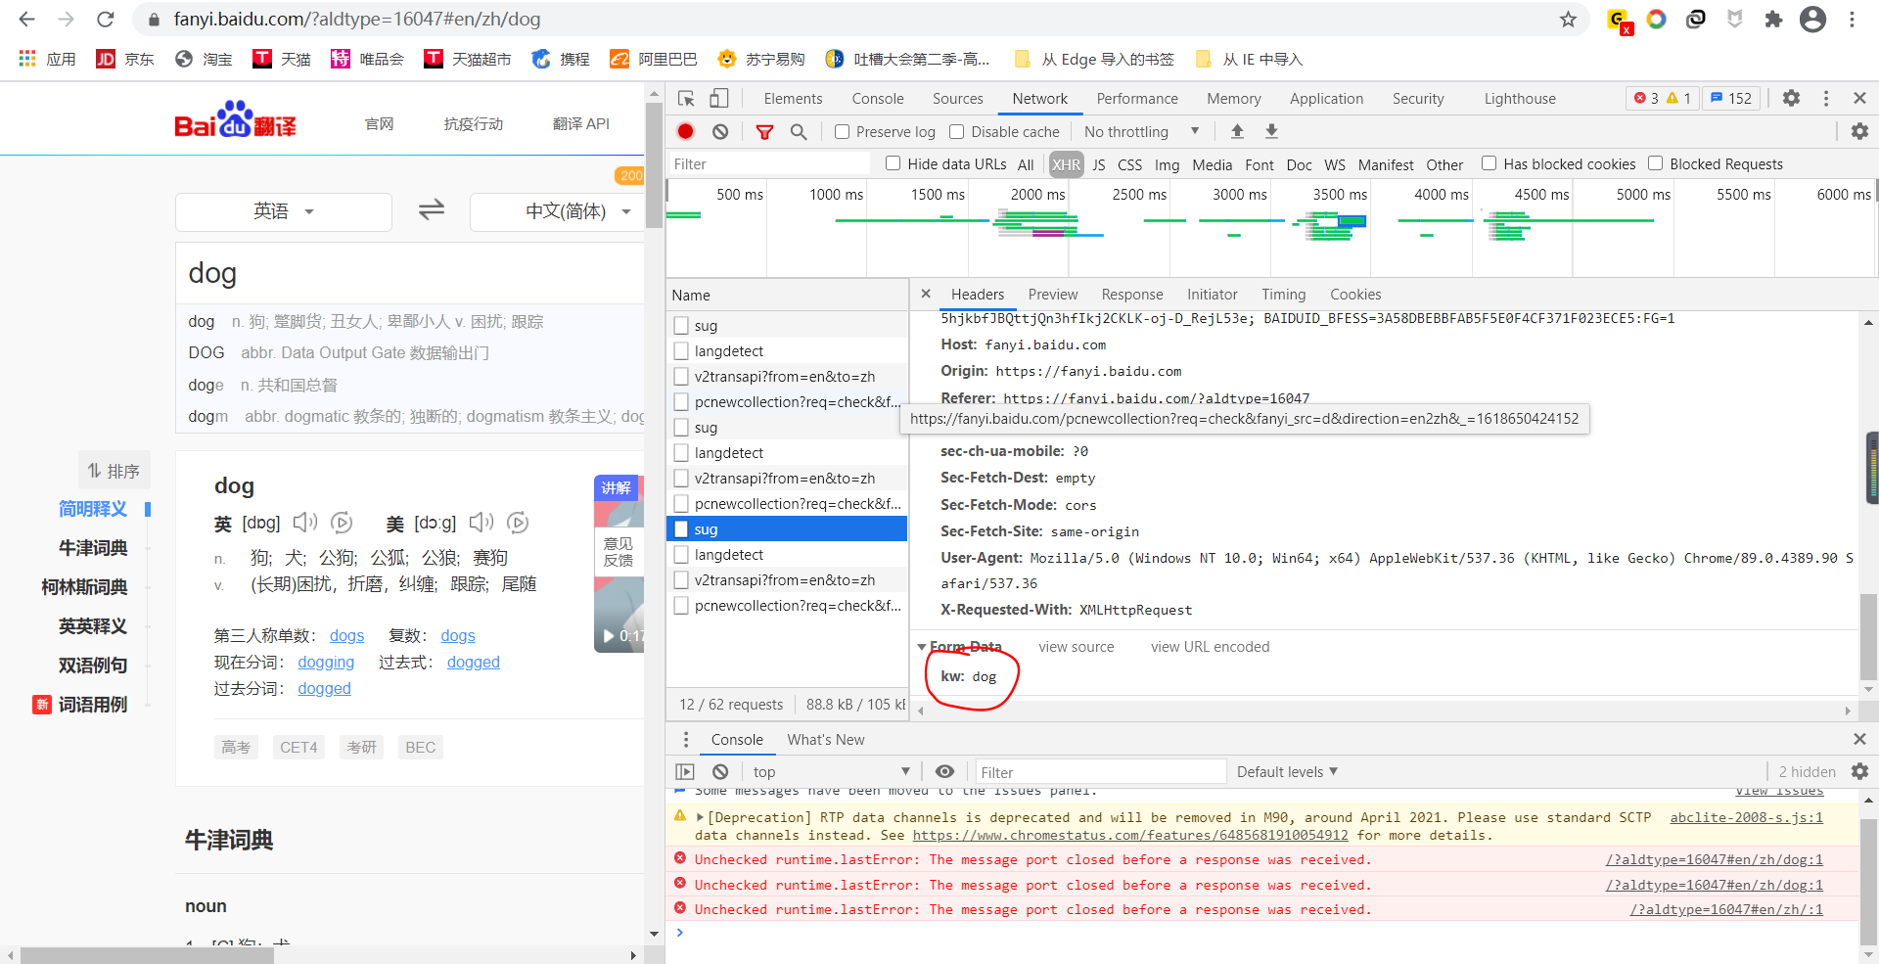Show console sidebar icon
1879x964 pixels.
coord(685,771)
